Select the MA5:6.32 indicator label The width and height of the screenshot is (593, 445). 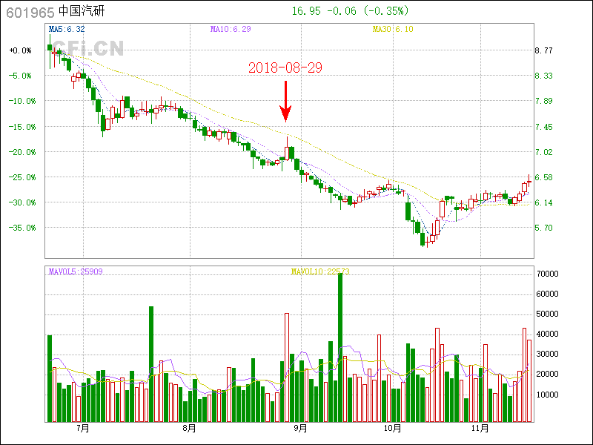tap(67, 29)
